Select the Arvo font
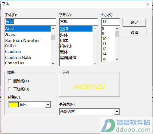153x134 pixels. (28, 35)
